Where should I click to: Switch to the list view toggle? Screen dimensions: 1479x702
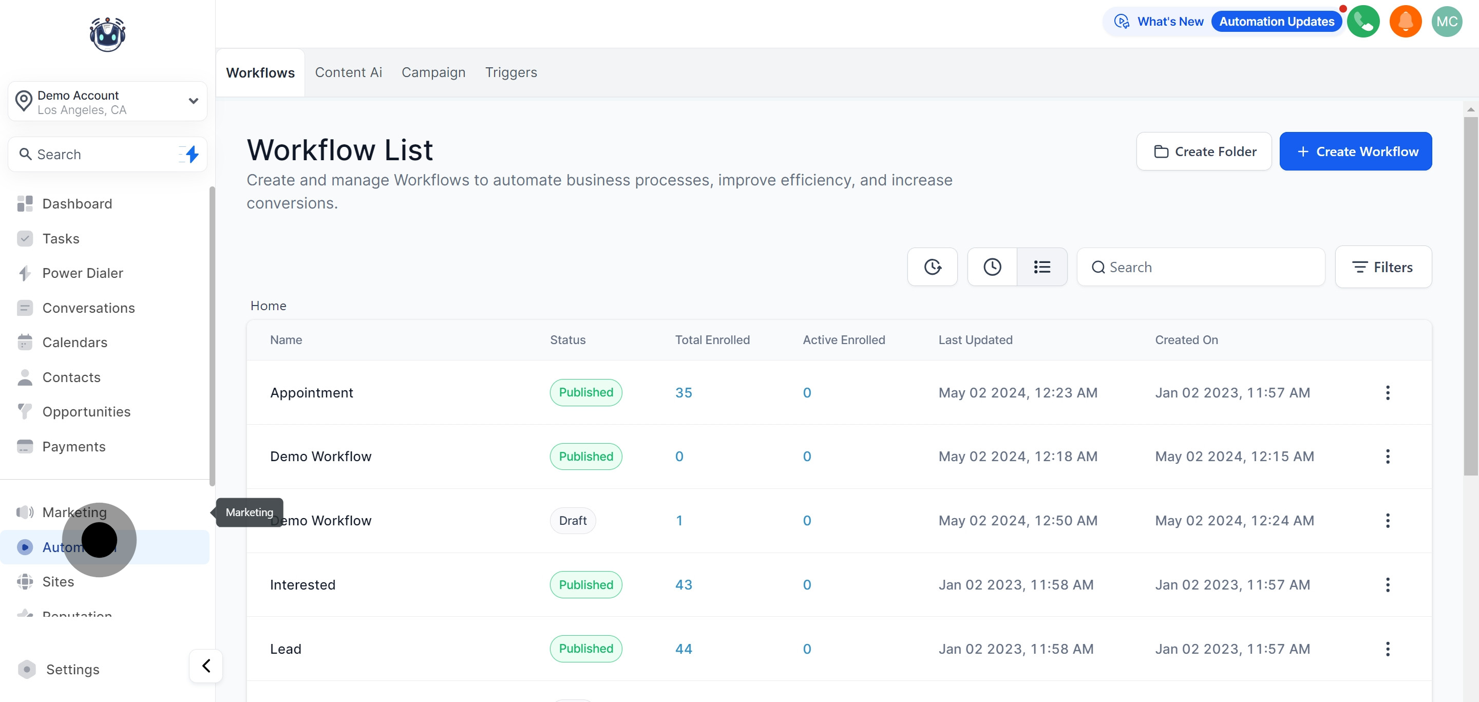[1041, 267]
